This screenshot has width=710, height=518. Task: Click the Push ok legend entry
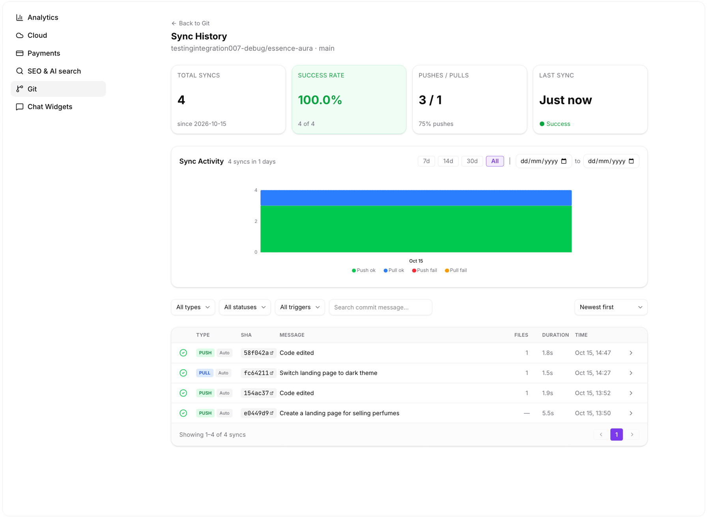point(363,270)
